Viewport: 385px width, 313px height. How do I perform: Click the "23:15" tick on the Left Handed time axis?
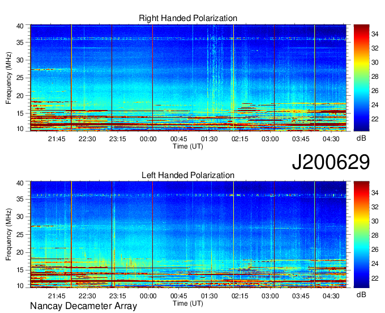pyautogui.click(x=118, y=296)
